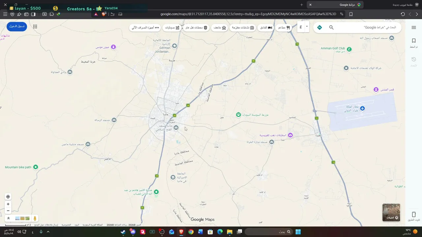Screen dimensions: 422x237
Task: Click the Uyun Musa purple marker
Action: pos(113,47)
